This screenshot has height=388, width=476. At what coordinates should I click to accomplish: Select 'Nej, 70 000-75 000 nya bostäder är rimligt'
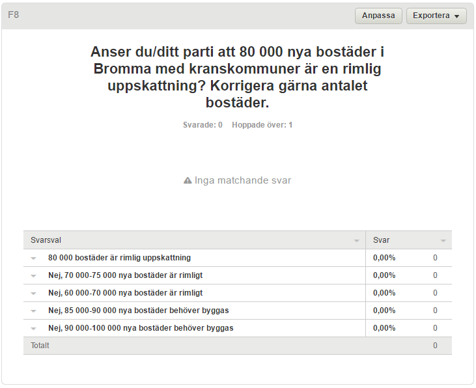(125, 275)
